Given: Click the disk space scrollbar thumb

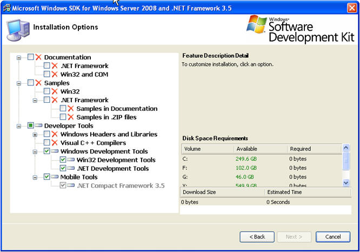Looking at the screenshot, I should point(346,161).
